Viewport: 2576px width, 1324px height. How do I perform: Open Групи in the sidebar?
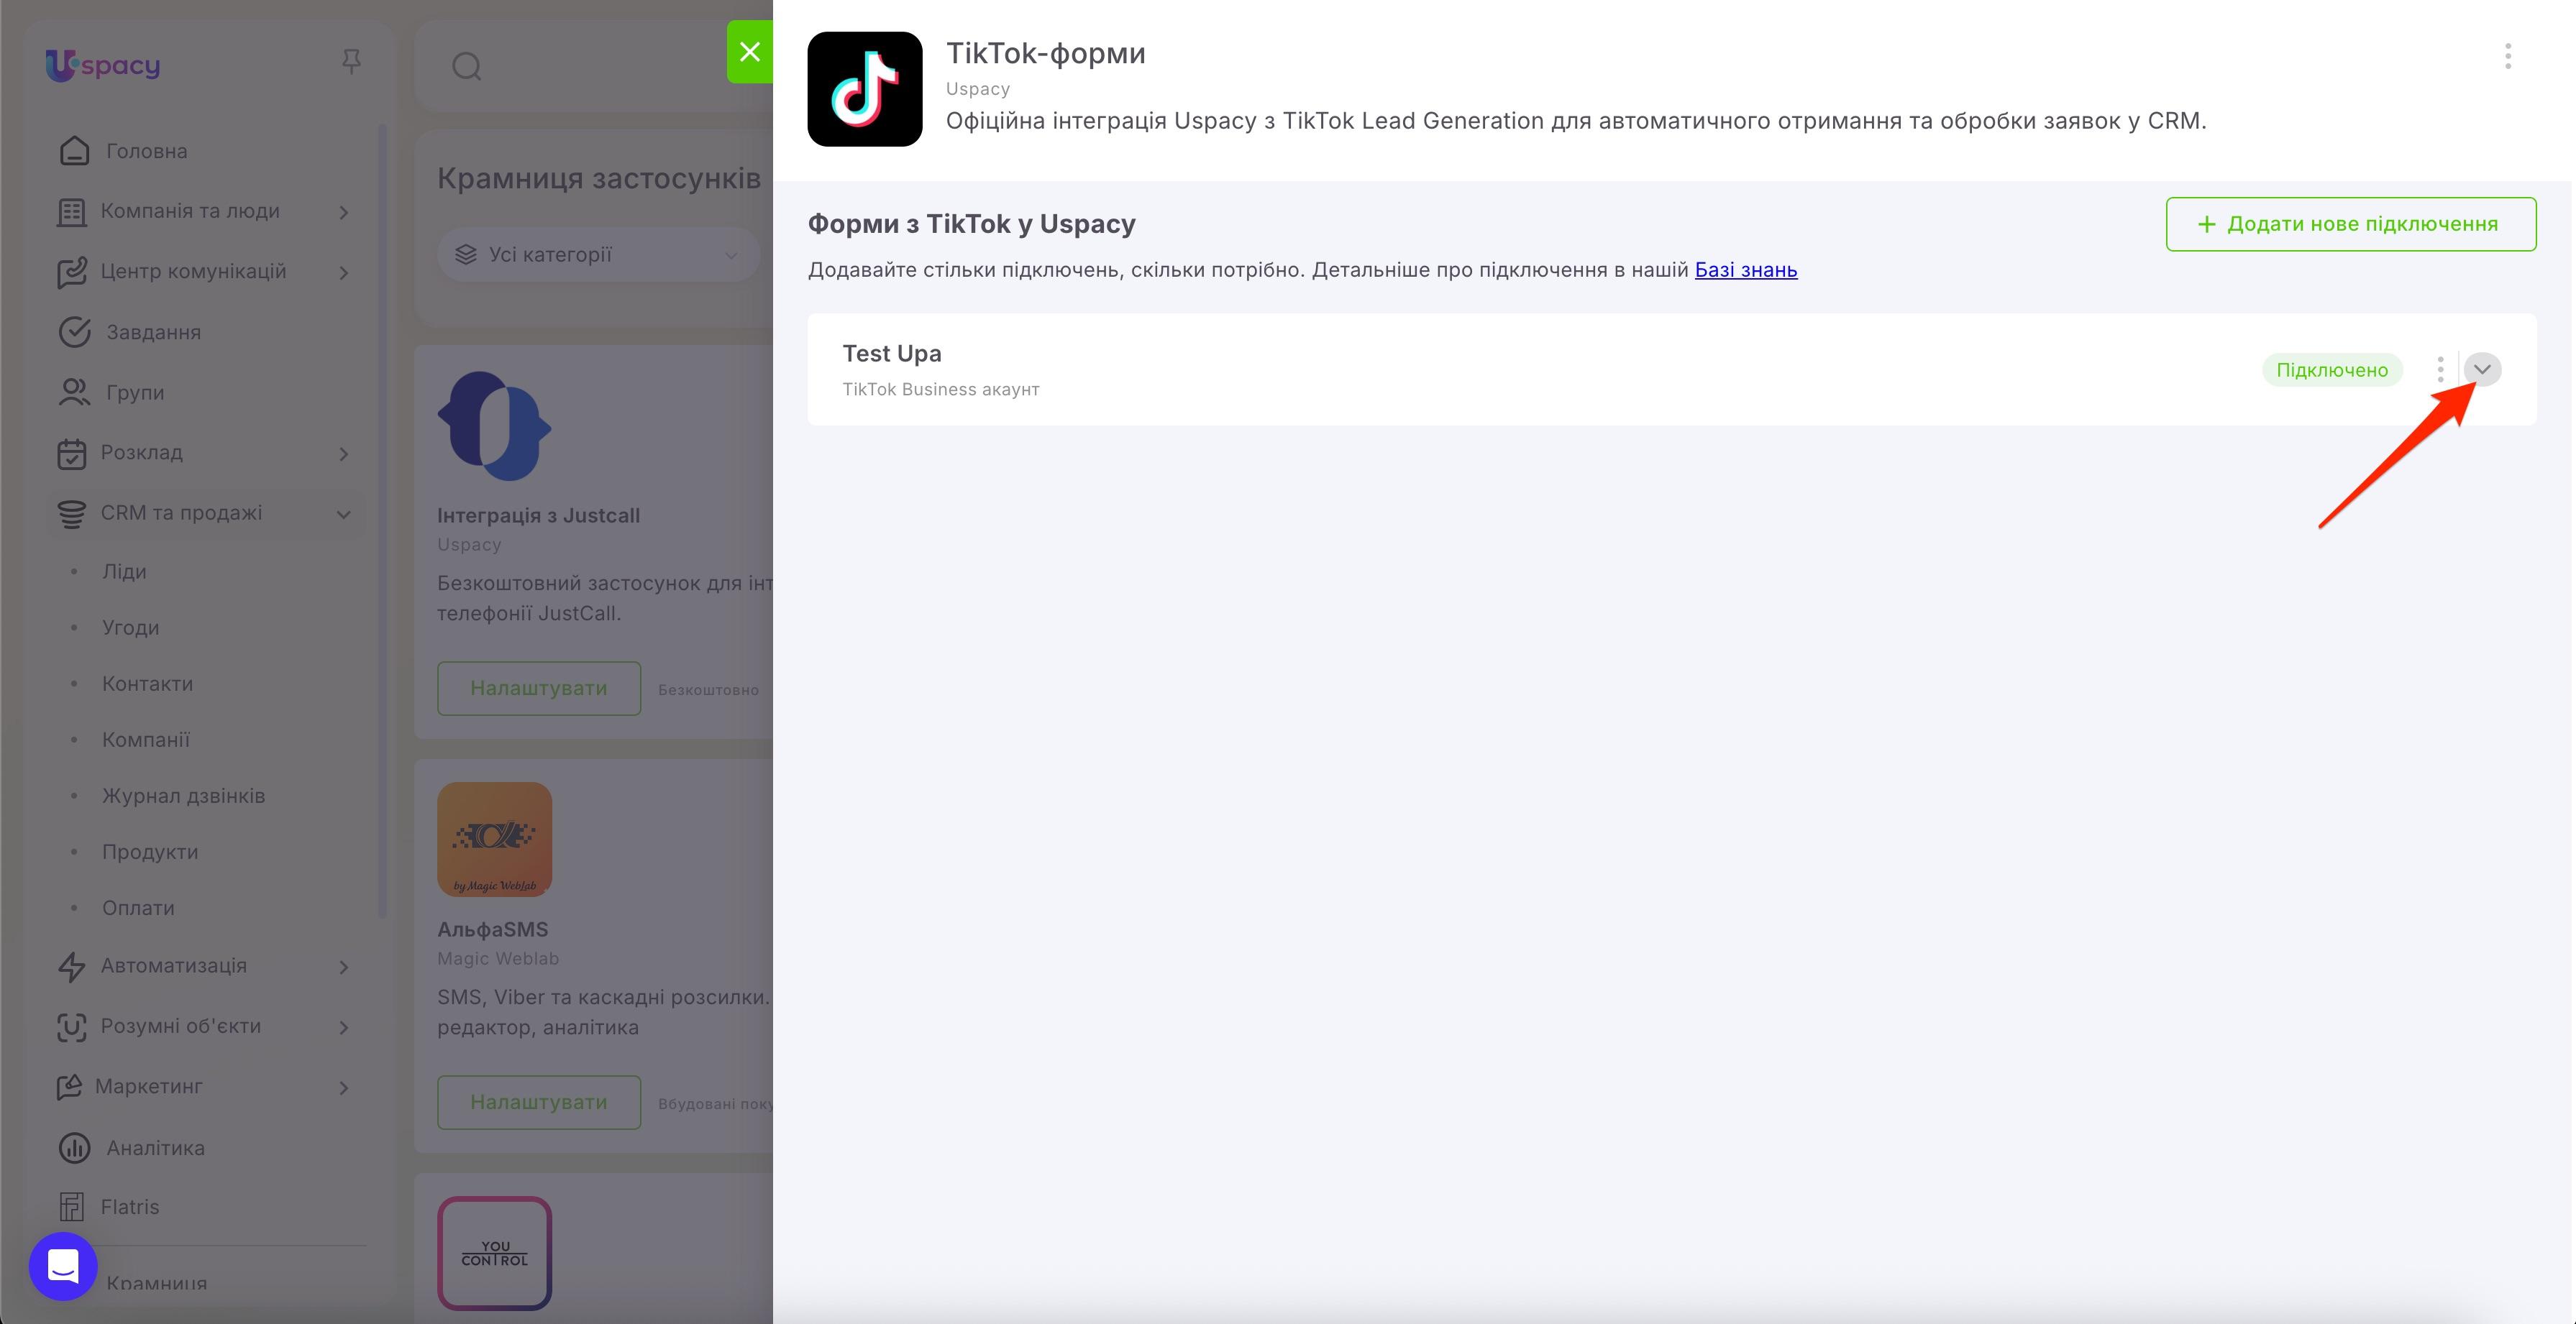coord(135,392)
